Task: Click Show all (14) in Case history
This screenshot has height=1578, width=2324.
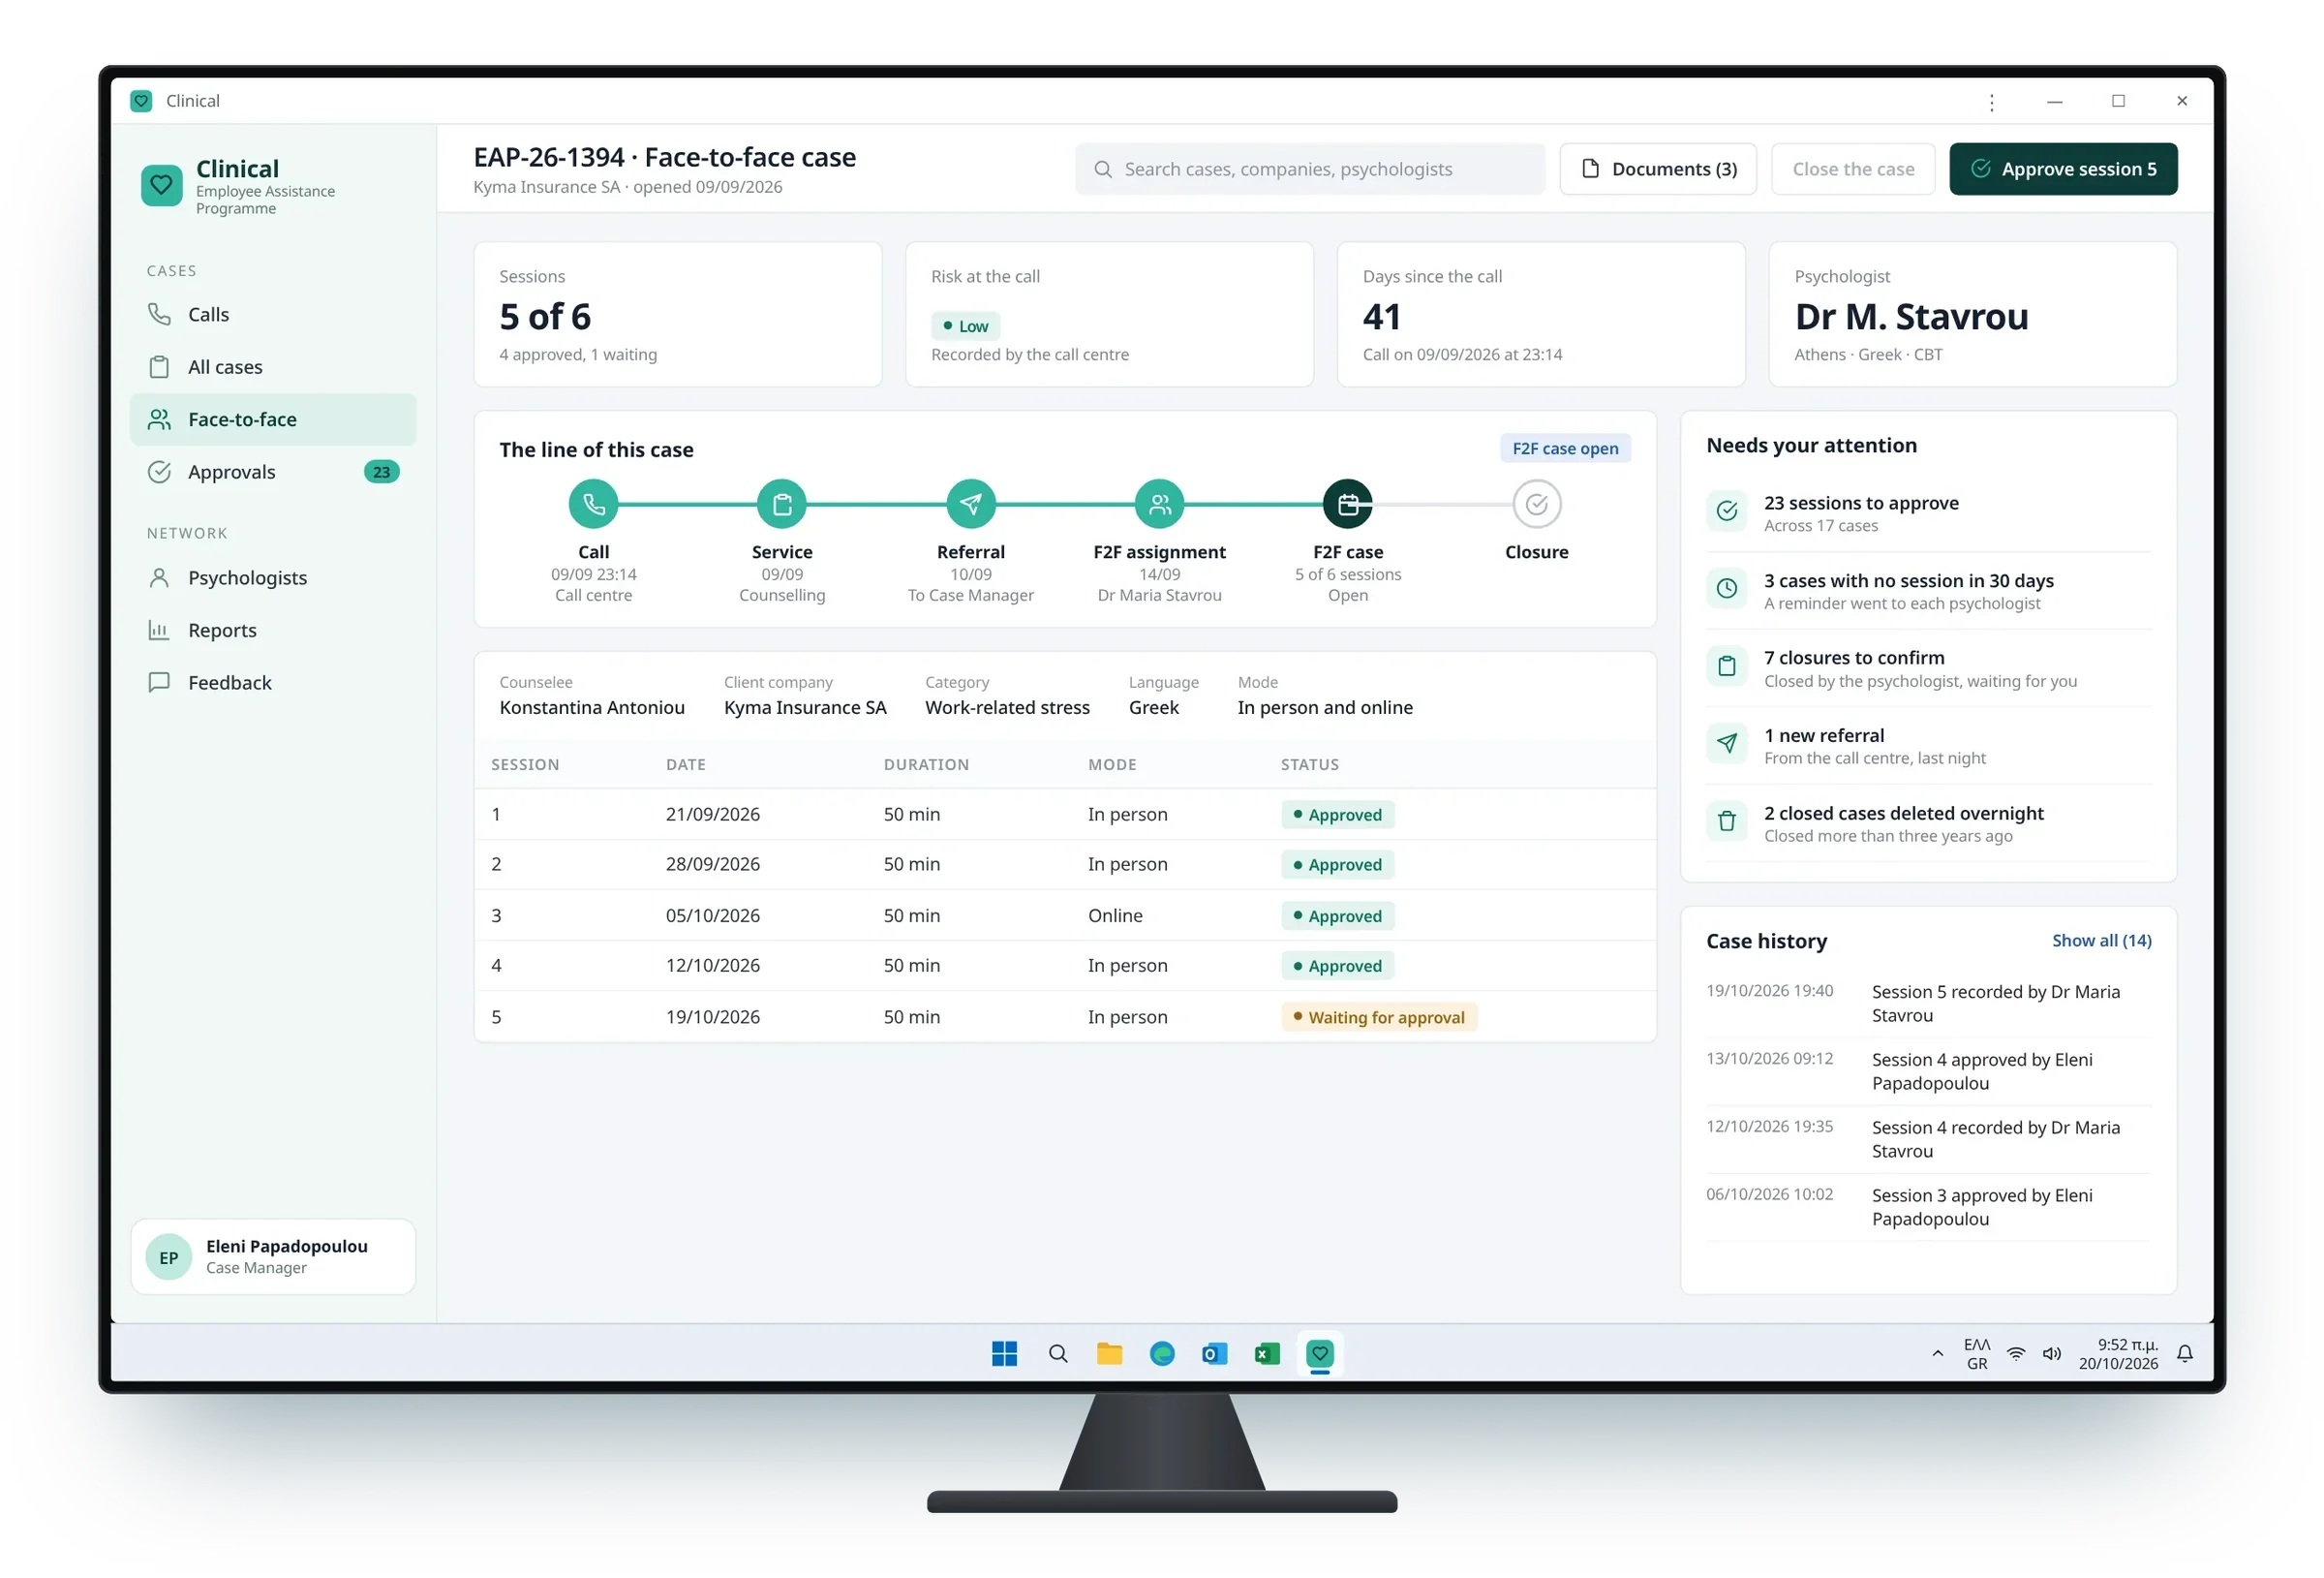Action: click(x=2101, y=941)
